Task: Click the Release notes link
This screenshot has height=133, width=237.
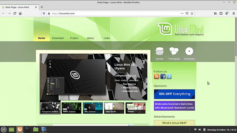Action: [x=130, y=88]
